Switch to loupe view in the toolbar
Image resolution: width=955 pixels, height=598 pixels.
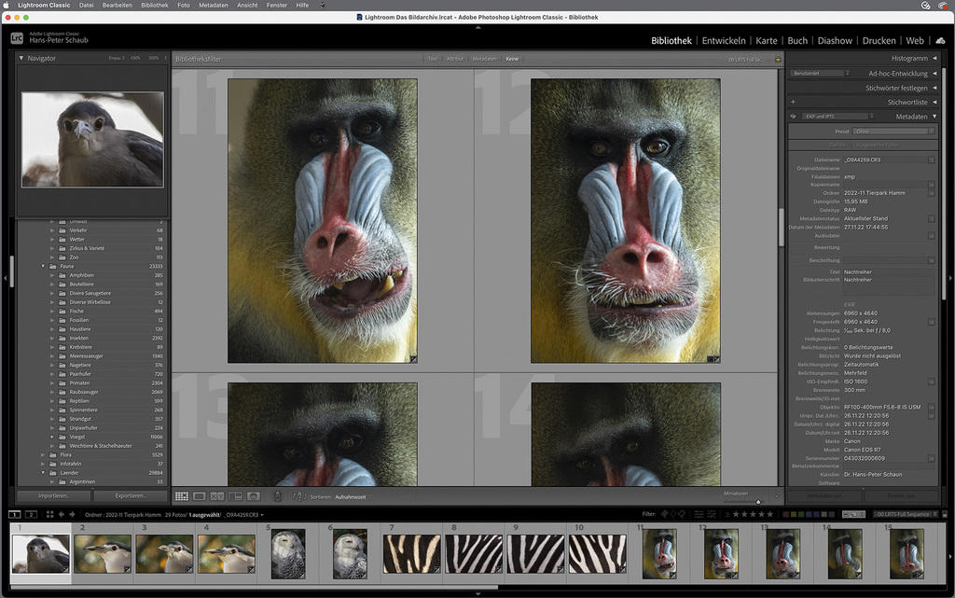[x=200, y=496]
